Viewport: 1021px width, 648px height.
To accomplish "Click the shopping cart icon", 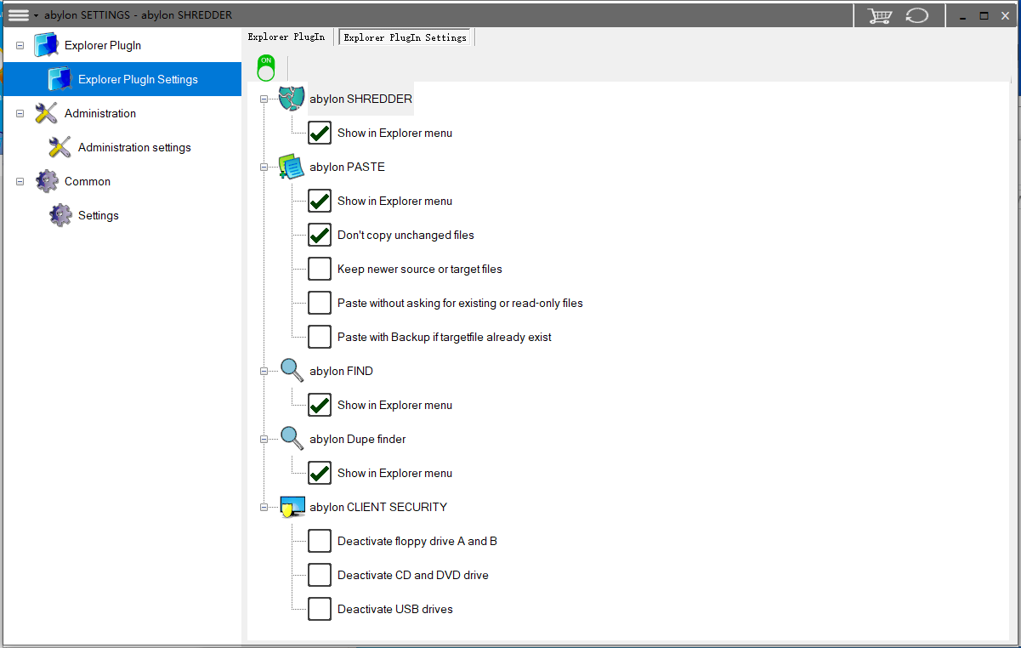I will (x=879, y=15).
